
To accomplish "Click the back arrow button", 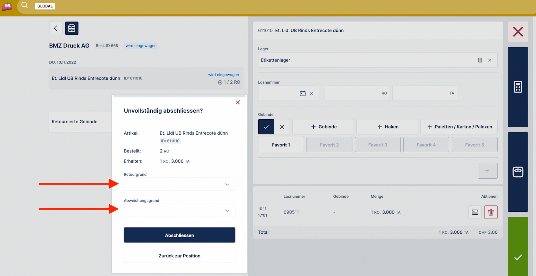I will (56, 28).
